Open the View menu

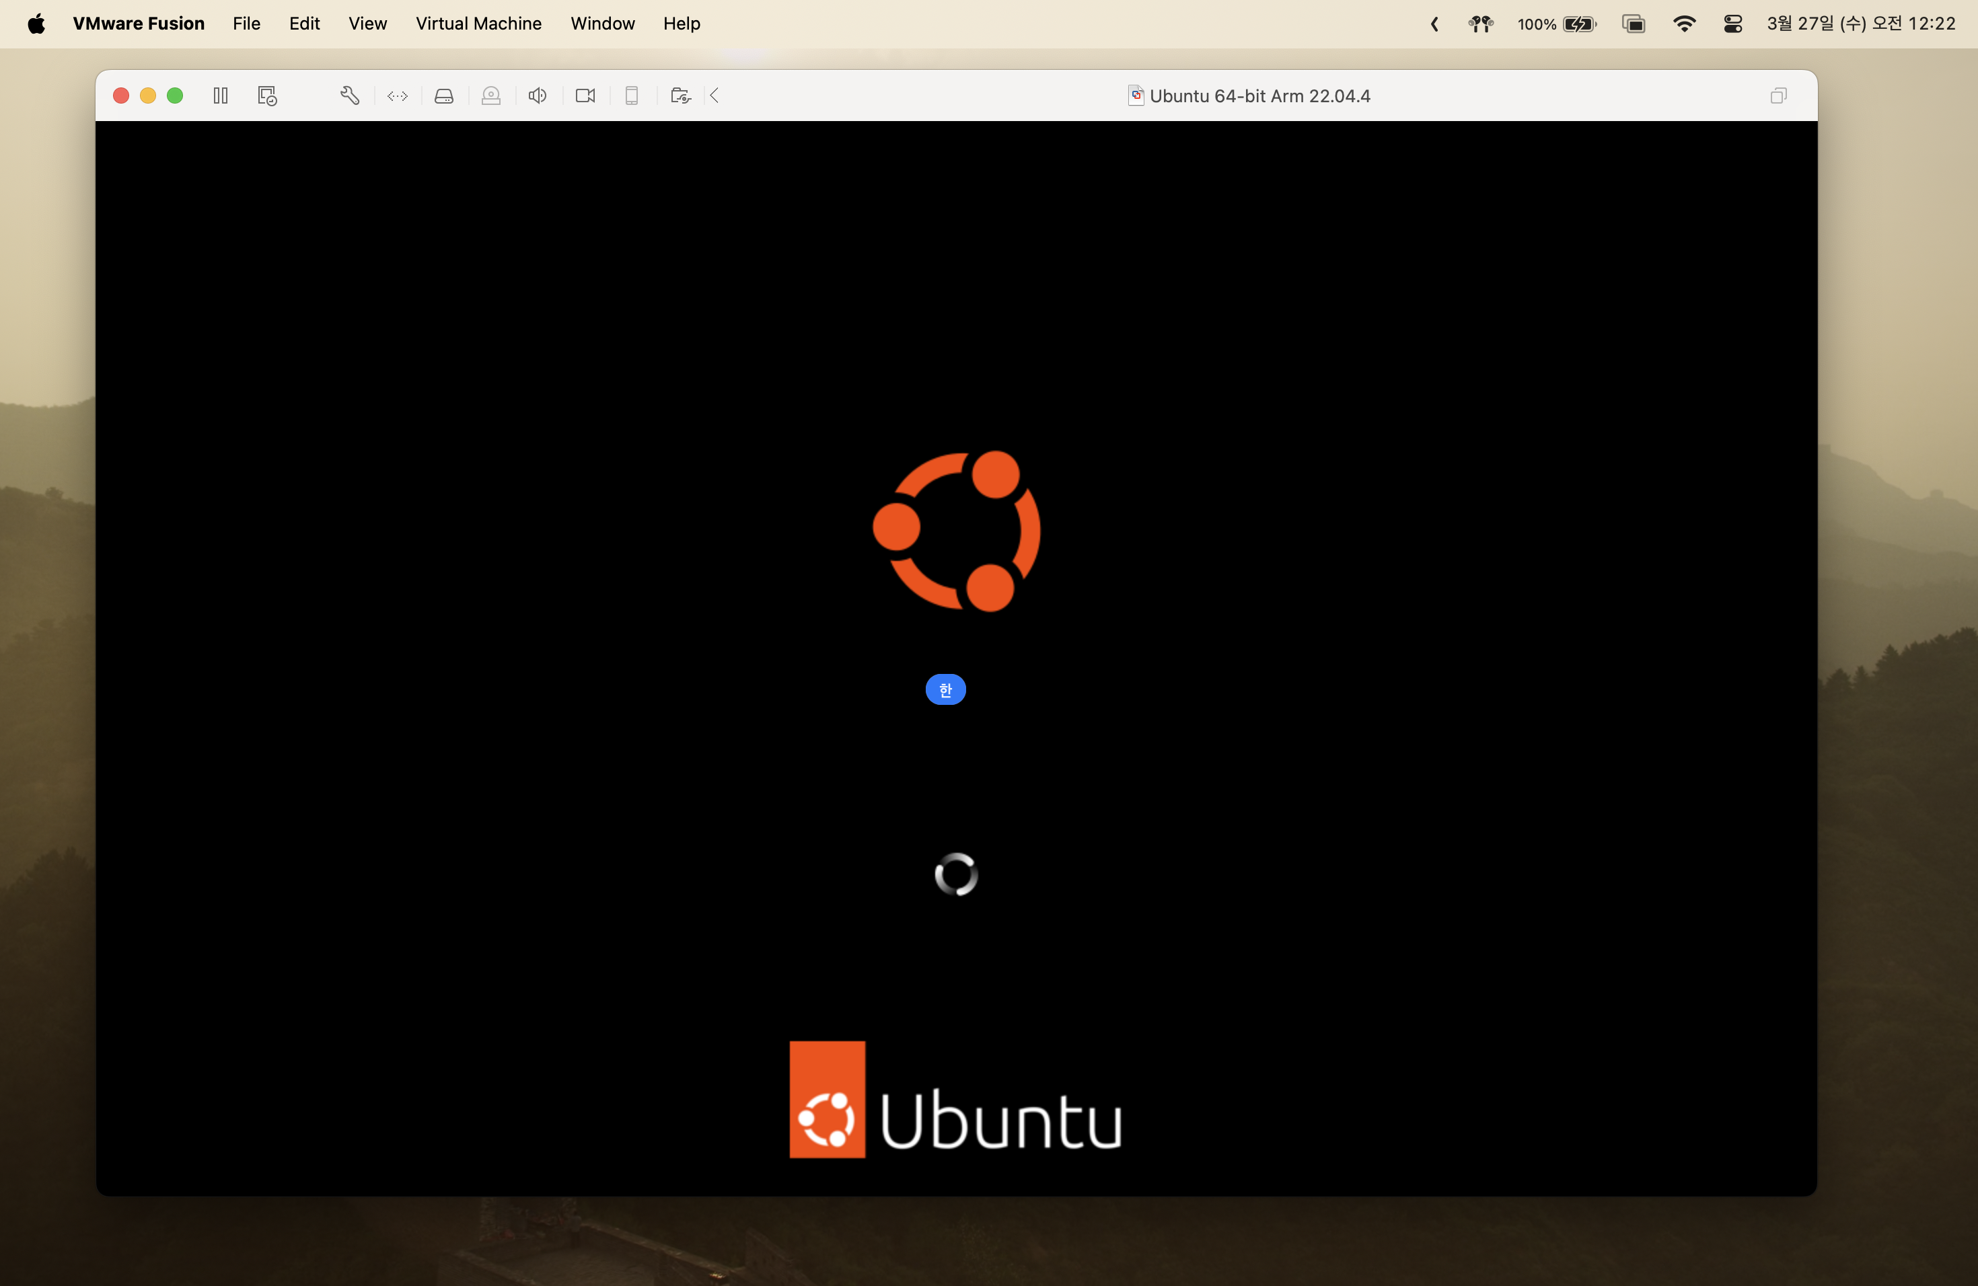pos(367,24)
